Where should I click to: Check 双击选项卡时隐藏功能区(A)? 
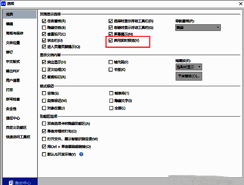click(x=44, y=123)
